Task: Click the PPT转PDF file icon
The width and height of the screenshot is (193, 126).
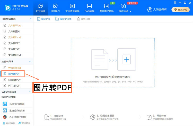Action: click(5, 85)
